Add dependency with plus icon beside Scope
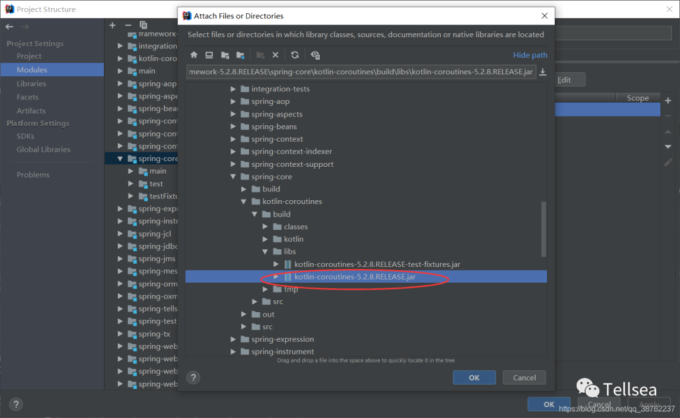The width and height of the screenshot is (680, 418). (668, 101)
